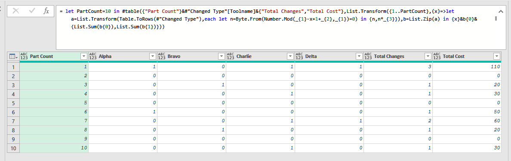Confirm formula with checkmark icon
The width and height of the screenshot is (511, 161).
[x=32, y=11]
